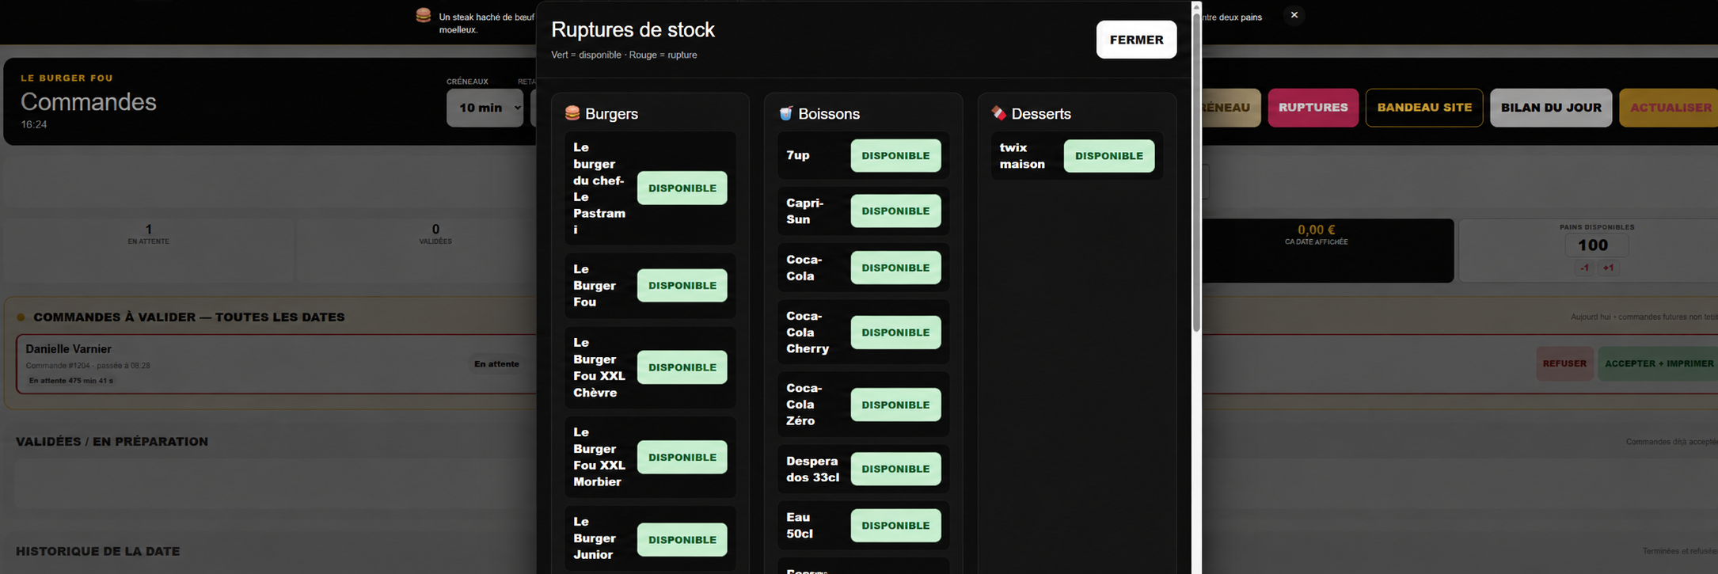Click the drink cup icon beside Boissons

pos(785,113)
